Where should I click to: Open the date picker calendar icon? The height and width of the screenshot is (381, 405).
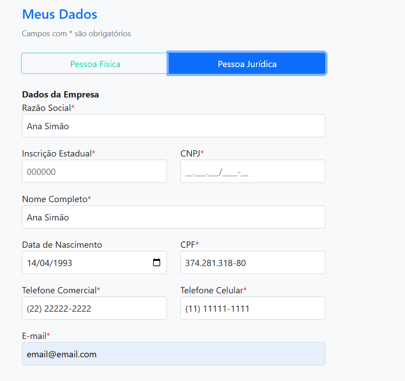pyautogui.click(x=157, y=262)
